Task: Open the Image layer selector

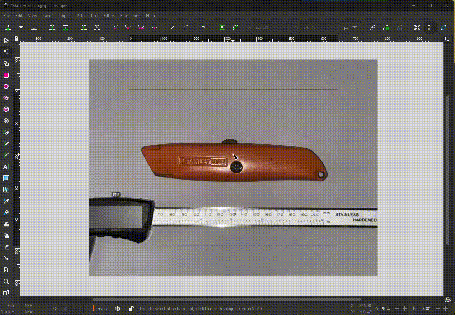Action: (x=102, y=309)
